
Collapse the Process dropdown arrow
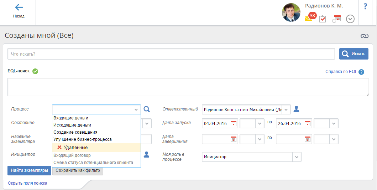(136, 109)
